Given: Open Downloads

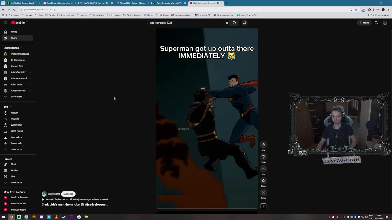Looking at the screenshot, I should (17, 143).
